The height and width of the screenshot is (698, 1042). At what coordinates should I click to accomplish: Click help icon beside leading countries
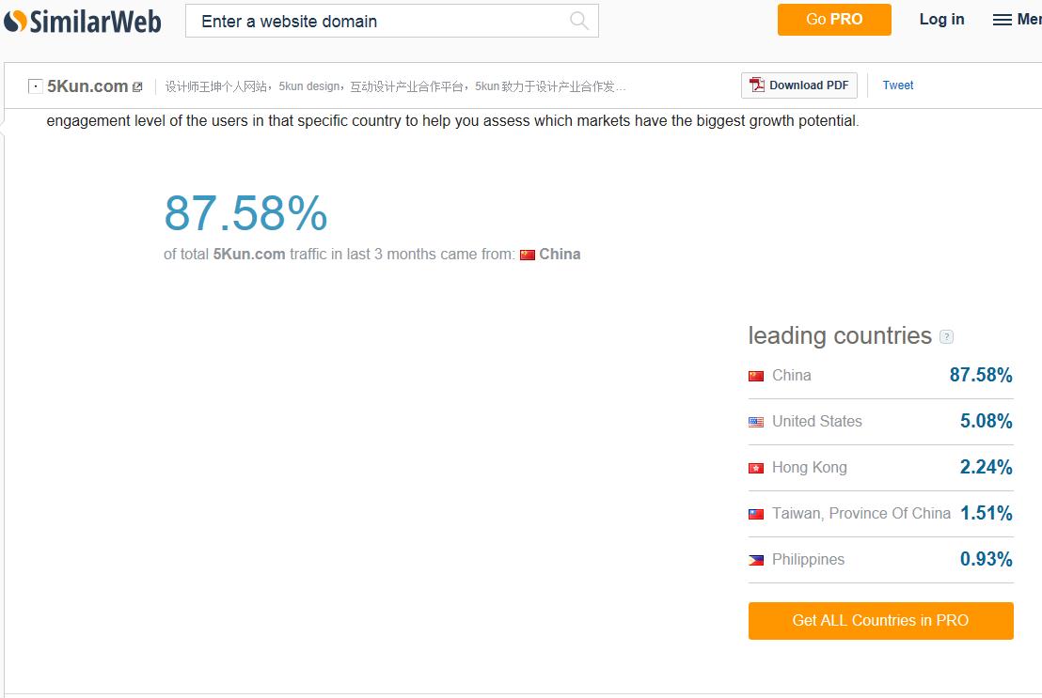tap(946, 336)
